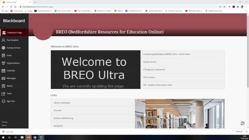Image resolution: width=249 pixels, height=140 pixels.
Task: Open Cortana search circle on taskbar
Action: pos(9,137)
